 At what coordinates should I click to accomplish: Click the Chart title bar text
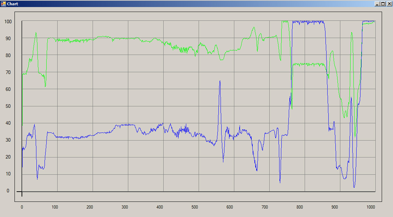click(x=13, y=4)
